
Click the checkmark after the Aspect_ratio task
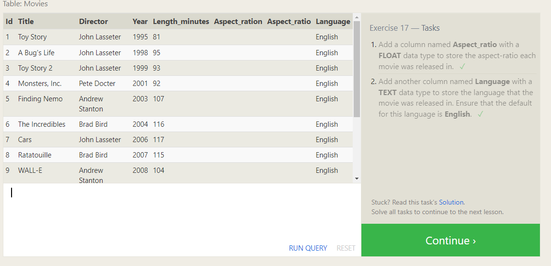pyautogui.click(x=462, y=67)
